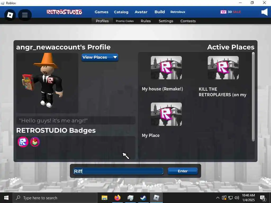Click the SALE label
The width and height of the screenshot is (271, 203).
click(x=237, y=12)
